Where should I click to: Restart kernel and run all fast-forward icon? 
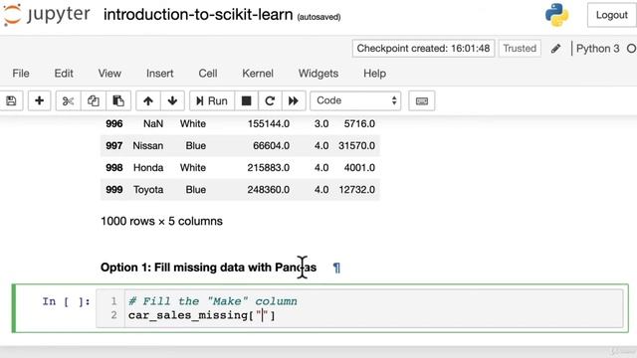(294, 100)
